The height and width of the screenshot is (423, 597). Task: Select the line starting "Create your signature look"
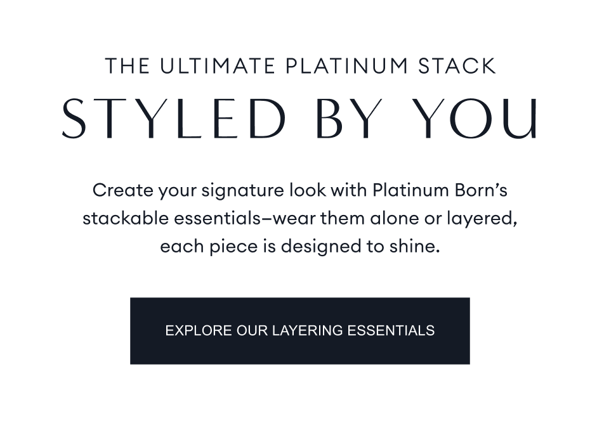(299, 190)
